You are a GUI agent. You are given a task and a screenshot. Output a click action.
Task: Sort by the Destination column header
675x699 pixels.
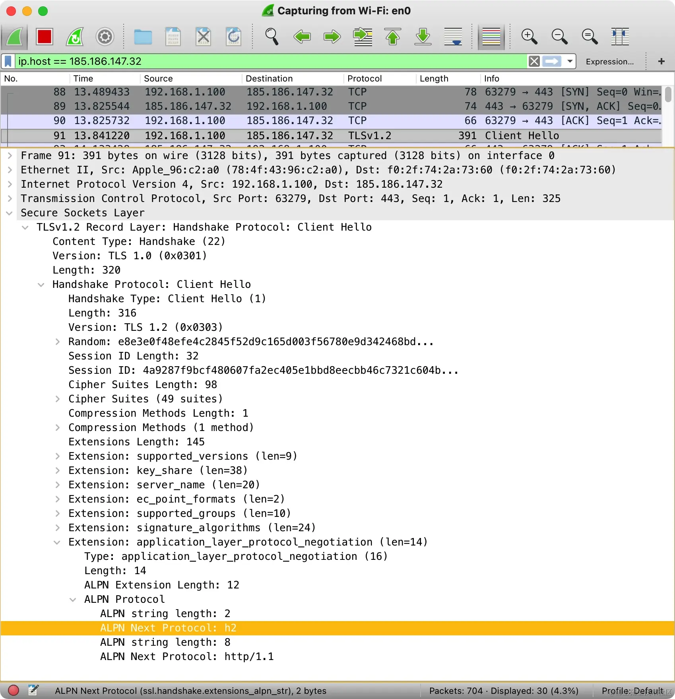point(293,78)
